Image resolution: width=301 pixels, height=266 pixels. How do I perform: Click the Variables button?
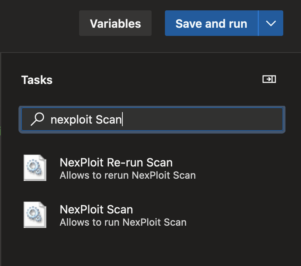[115, 23]
